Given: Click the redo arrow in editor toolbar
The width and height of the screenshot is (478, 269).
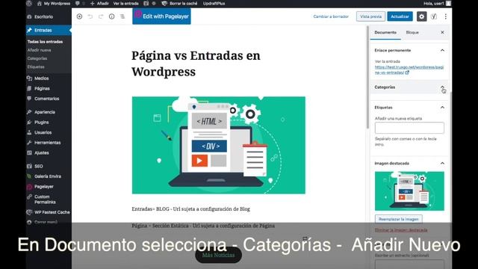Looking at the screenshot, I should (x=101, y=16).
